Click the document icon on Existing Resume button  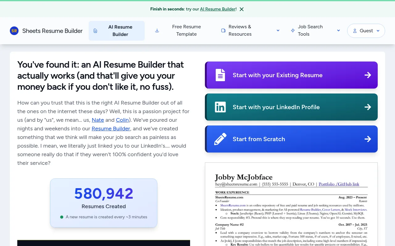coord(220,75)
